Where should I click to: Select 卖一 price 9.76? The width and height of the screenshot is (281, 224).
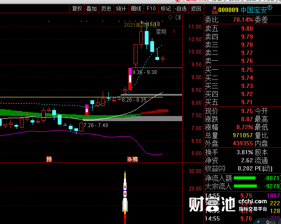(x=247, y=61)
